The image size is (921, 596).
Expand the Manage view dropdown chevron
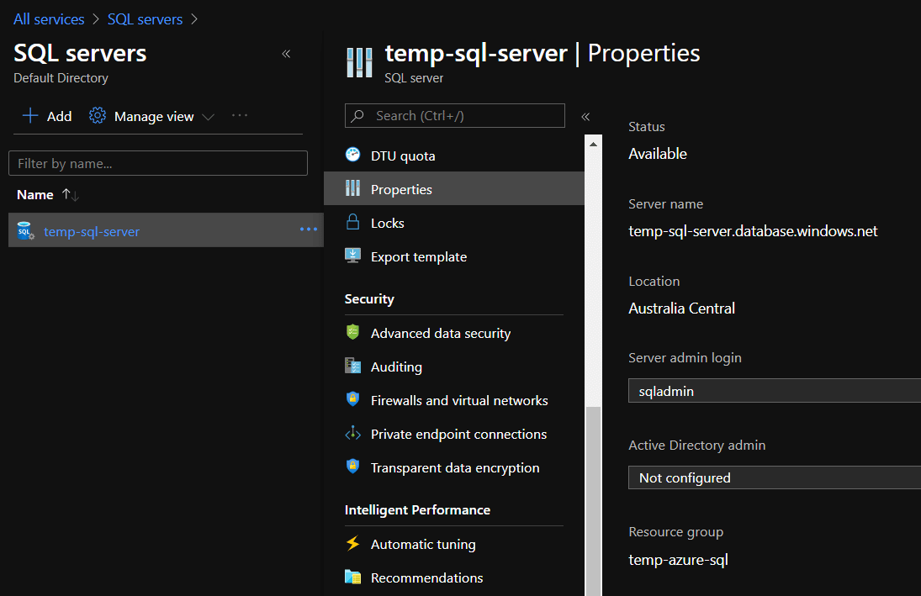tap(208, 117)
